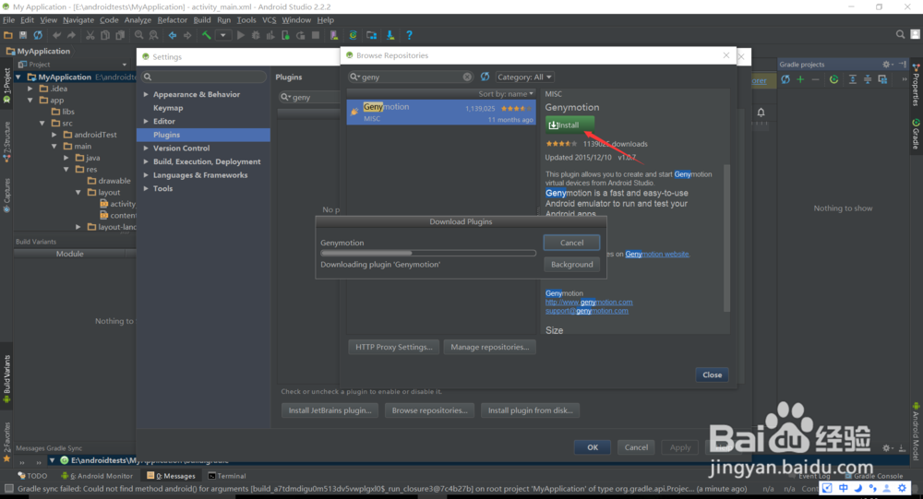Open the File menu
This screenshot has height=499, width=923.
point(9,20)
